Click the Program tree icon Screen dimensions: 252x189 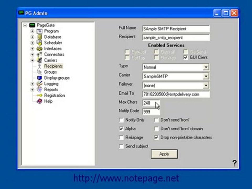coord(39,31)
